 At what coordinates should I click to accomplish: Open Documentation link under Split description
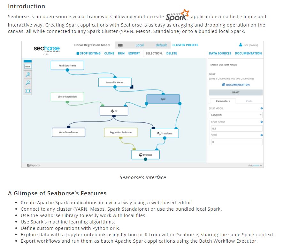coord(236,85)
